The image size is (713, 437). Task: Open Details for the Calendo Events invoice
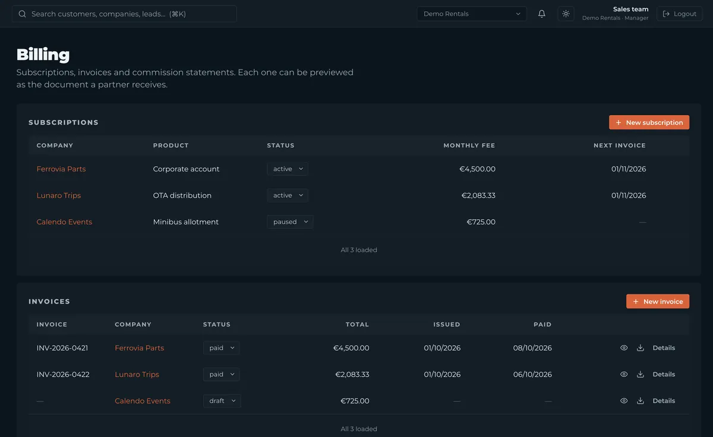[664, 401]
